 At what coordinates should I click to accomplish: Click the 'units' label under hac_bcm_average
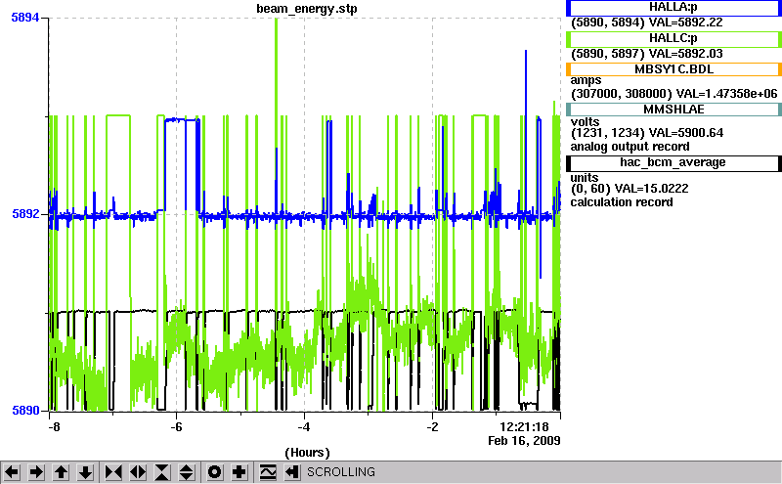tap(585, 178)
